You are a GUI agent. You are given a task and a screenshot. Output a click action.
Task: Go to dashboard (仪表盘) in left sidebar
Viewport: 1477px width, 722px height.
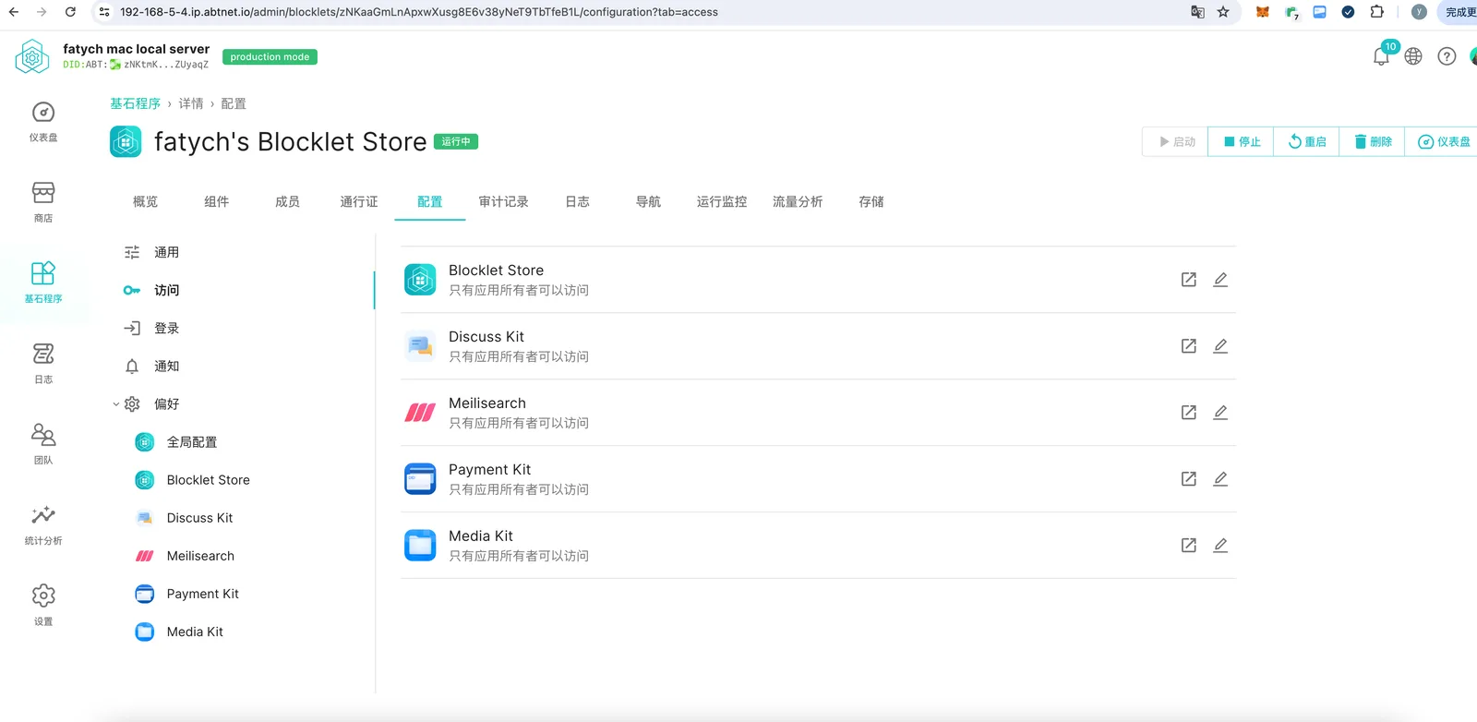[x=43, y=122]
